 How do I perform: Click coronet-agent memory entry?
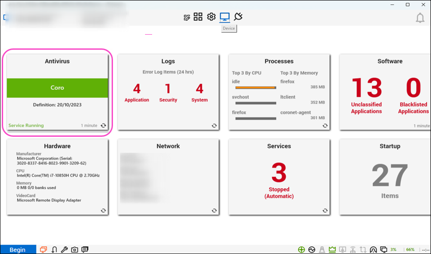[302, 115]
